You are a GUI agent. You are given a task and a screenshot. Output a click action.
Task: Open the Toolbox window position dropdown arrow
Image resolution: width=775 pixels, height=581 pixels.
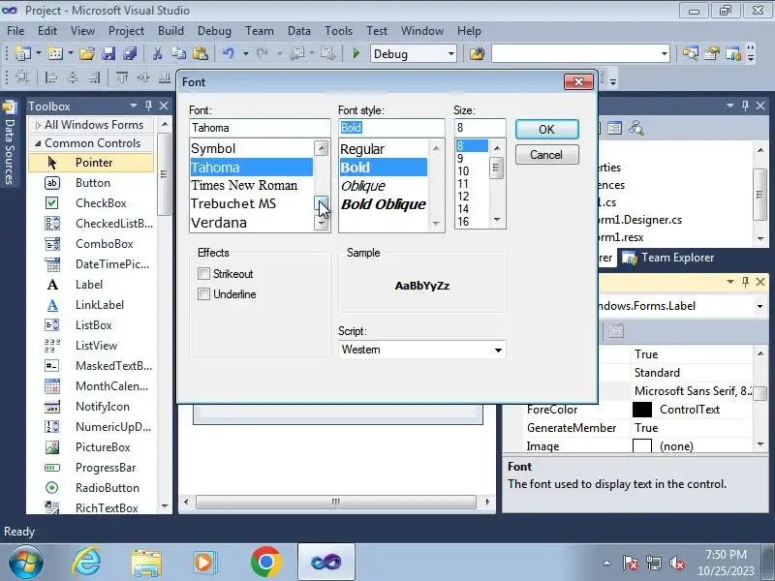pyautogui.click(x=133, y=106)
